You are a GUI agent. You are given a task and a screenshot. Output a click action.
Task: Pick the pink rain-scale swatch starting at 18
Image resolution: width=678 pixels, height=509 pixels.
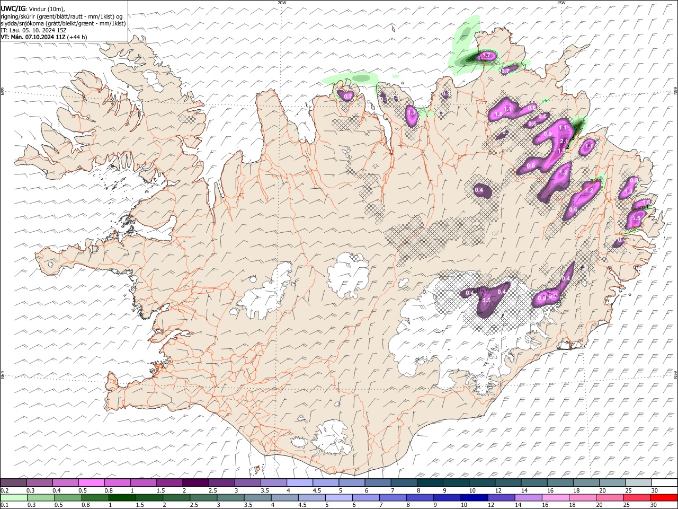pos(583,497)
